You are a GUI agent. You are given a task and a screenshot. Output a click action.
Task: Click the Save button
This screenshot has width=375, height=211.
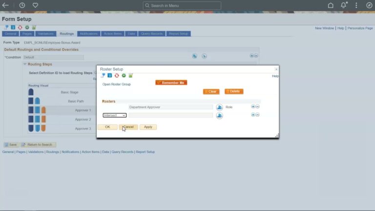11,145
